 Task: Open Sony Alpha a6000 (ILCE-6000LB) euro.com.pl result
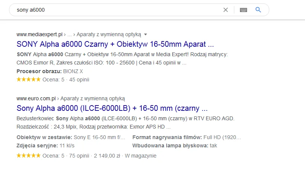click(x=112, y=108)
